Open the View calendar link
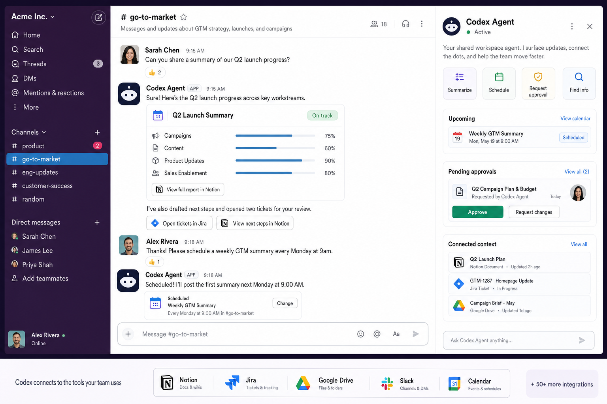 [575, 118]
